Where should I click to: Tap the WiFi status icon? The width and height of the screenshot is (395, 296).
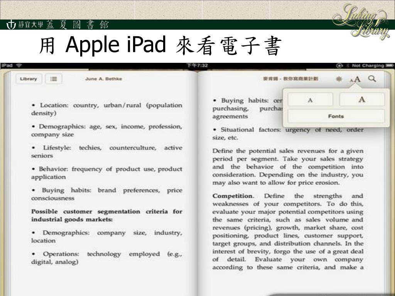coord(19,66)
